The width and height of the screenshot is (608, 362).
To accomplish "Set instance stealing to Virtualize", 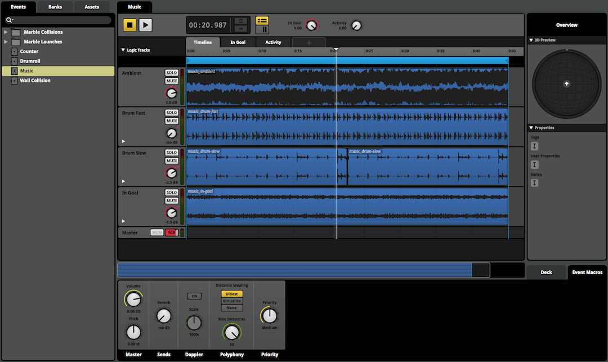I will 232,301.
